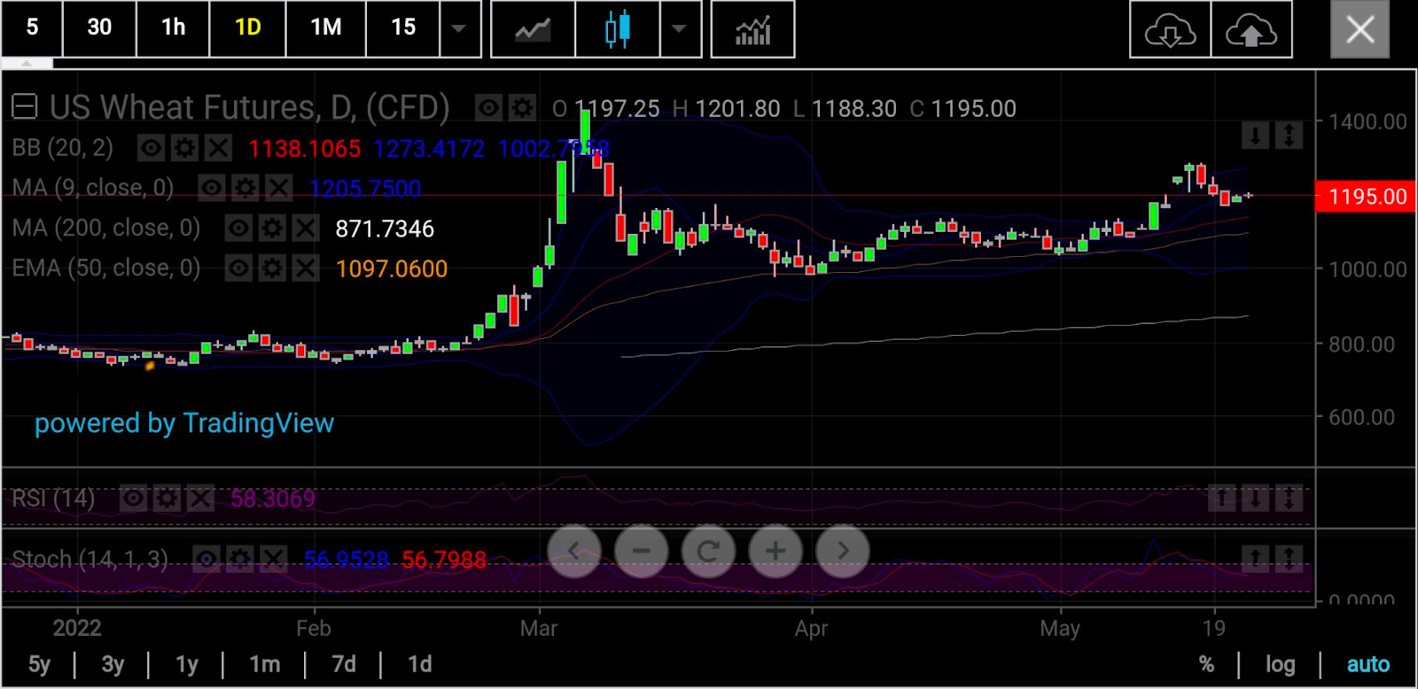
Task: Toggle percent scale with the % button
Action: point(1206,664)
